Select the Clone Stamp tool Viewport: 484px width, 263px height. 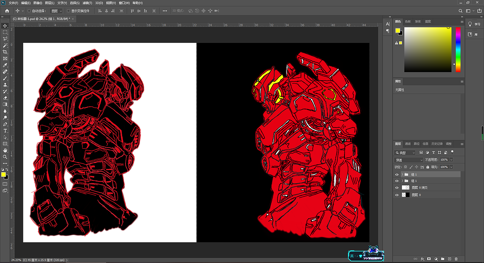click(x=5, y=85)
